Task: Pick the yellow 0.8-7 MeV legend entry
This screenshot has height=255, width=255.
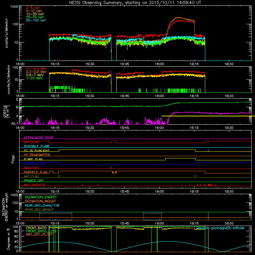Action: [x=35, y=75]
